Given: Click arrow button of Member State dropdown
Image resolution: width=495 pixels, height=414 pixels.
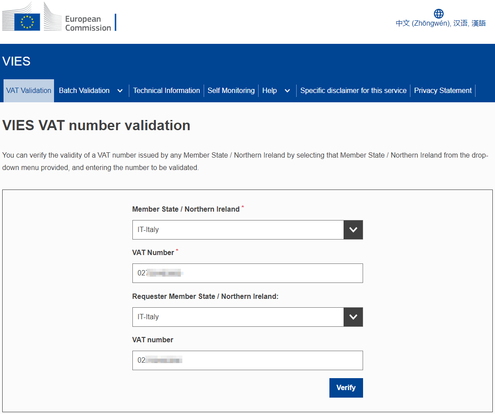Looking at the screenshot, I should point(353,230).
